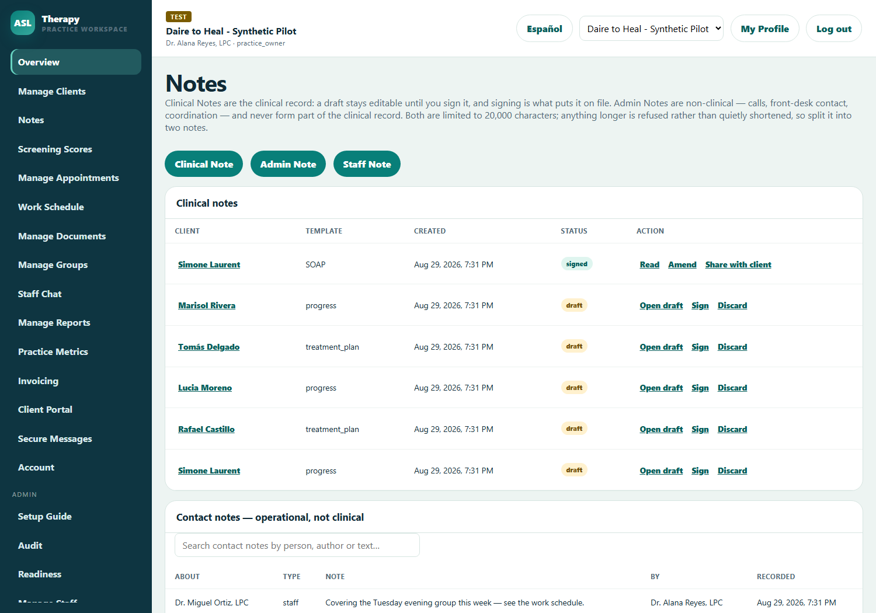876x613 pixels.
Task: Sign Lucia Moreno's progress note
Action: pyautogui.click(x=700, y=388)
